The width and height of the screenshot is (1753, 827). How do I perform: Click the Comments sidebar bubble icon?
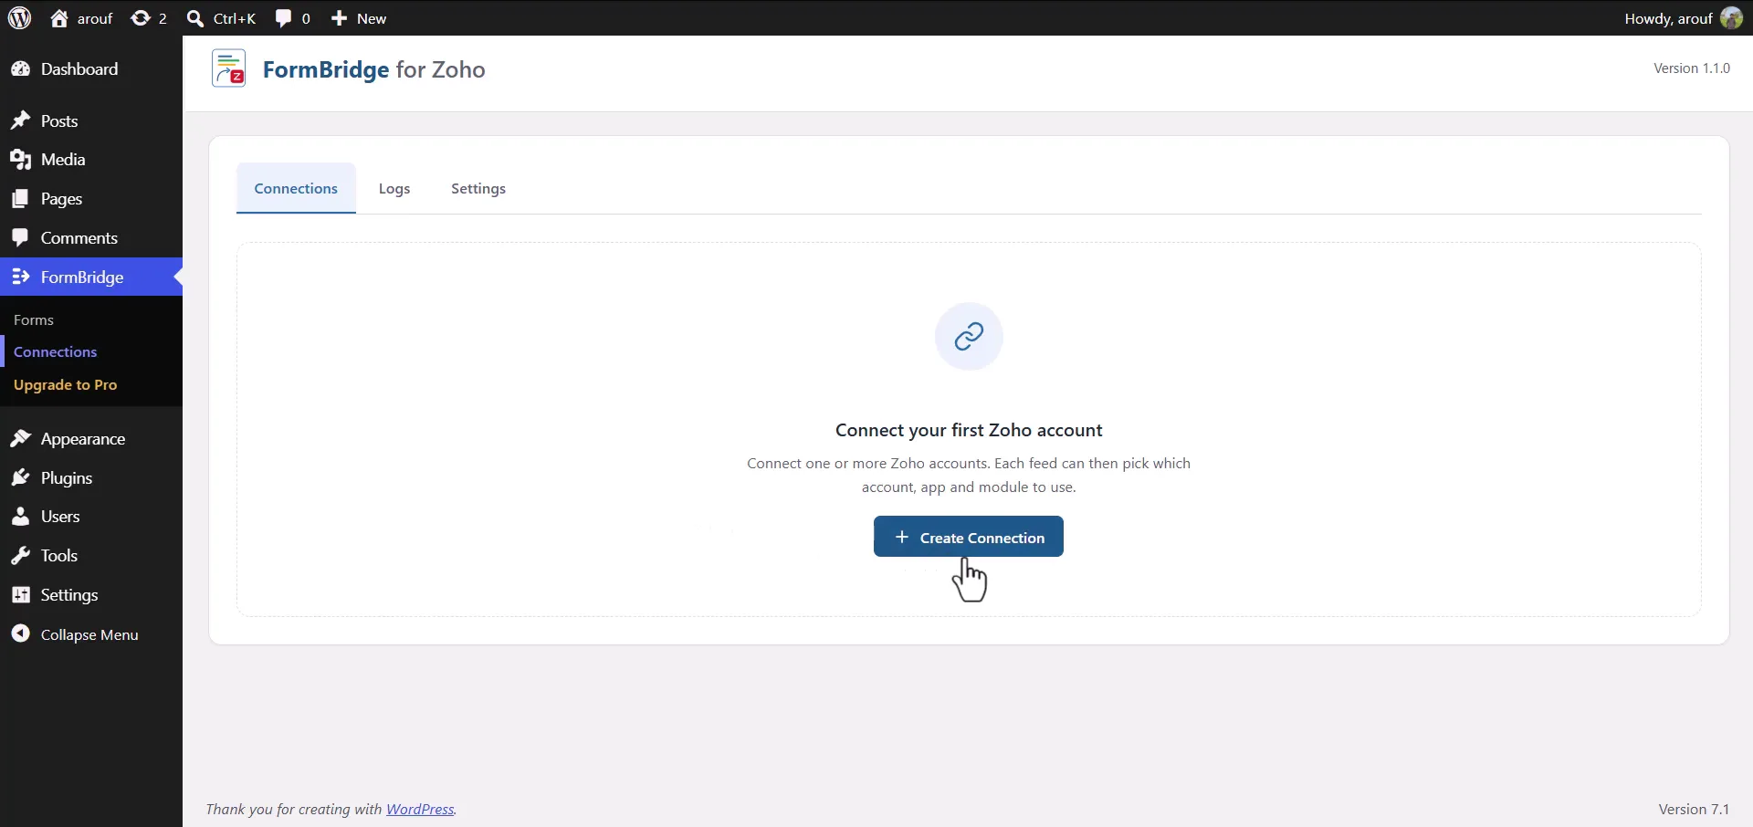pyautogui.click(x=20, y=238)
